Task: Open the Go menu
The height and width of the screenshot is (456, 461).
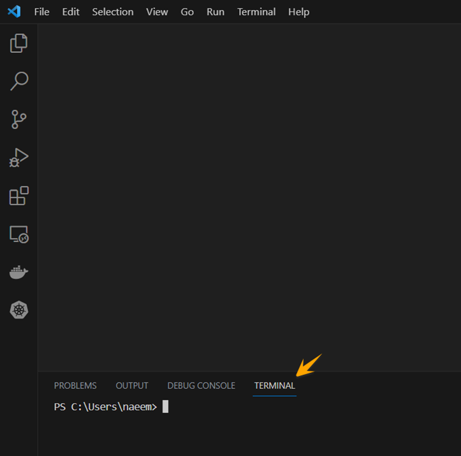Action: (187, 11)
